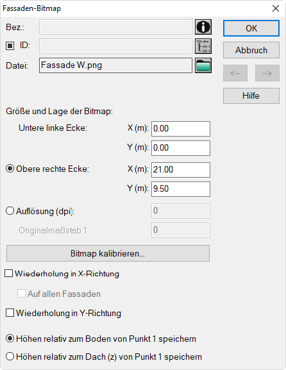Image resolution: width=286 pixels, height=370 pixels.
Task: Close the Fassaden-Bitmap dialog window
Action: point(276,8)
